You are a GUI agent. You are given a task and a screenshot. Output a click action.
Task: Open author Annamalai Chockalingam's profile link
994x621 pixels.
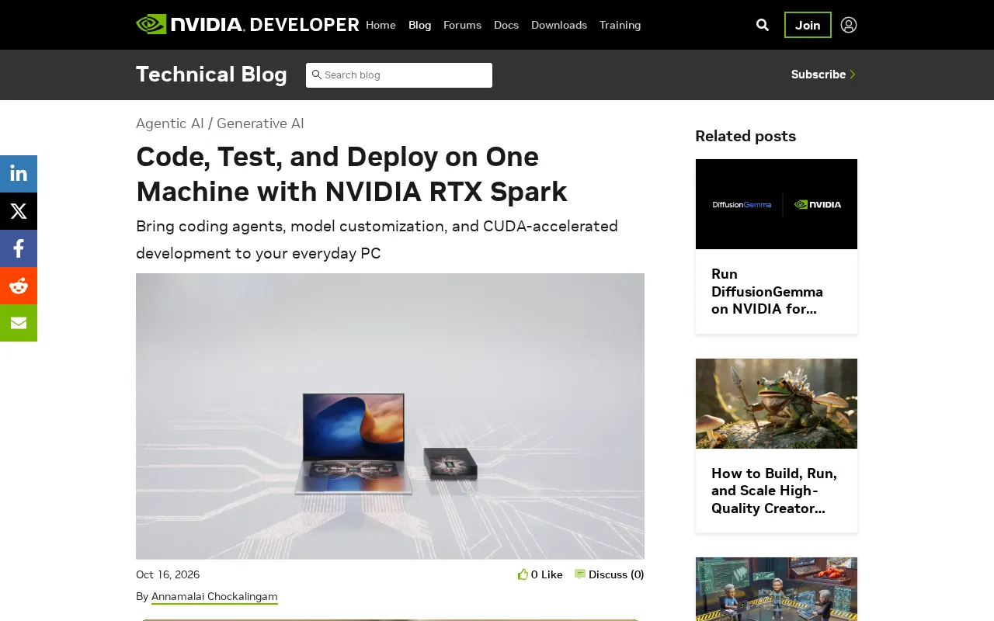[214, 596]
